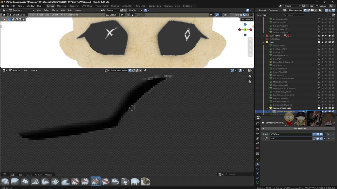Click the brush asset shelf search field
This screenshot has width=337, height=189.
point(239,174)
